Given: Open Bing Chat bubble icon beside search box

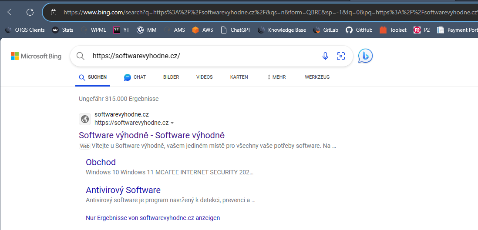Looking at the screenshot, I should 365,56.
